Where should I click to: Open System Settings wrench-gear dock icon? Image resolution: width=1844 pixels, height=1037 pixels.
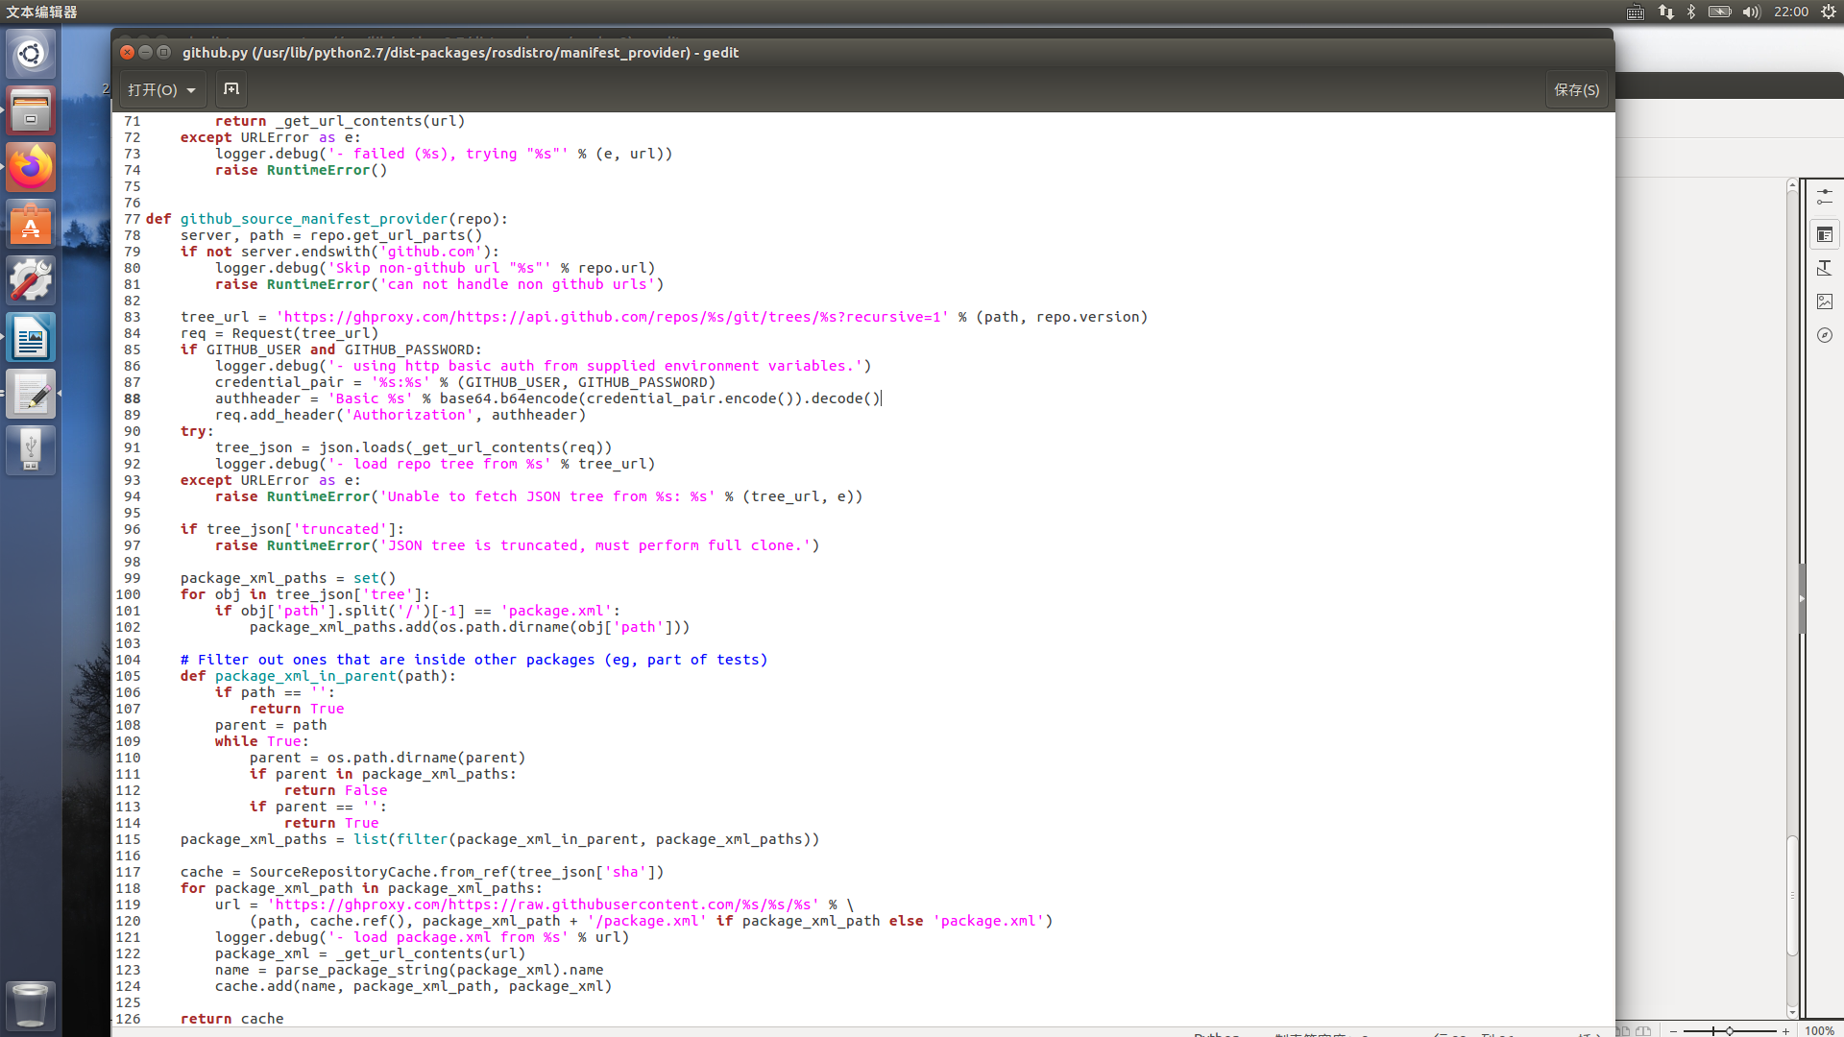point(31,280)
